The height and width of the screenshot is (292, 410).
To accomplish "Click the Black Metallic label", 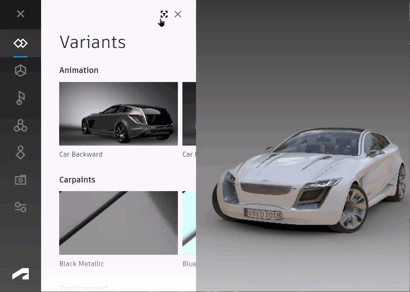I will click(82, 264).
